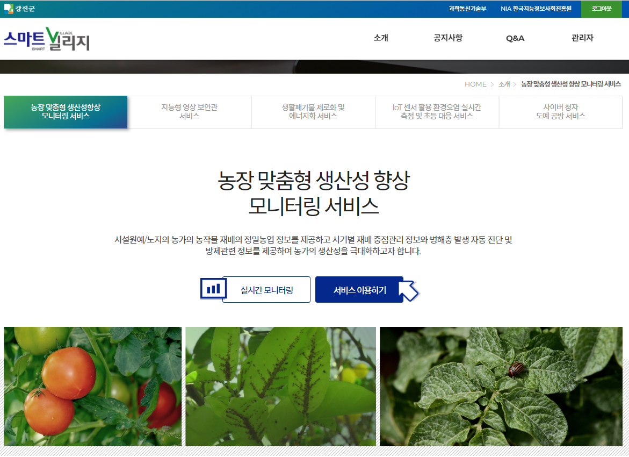Switch to 생활폐기물 제로화 및 에너지화 서비스
The height and width of the screenshot is (457, 629).
coord(313,112)
